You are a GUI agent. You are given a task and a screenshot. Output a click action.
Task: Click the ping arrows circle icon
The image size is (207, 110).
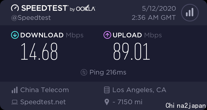click(x=84, y=72)
